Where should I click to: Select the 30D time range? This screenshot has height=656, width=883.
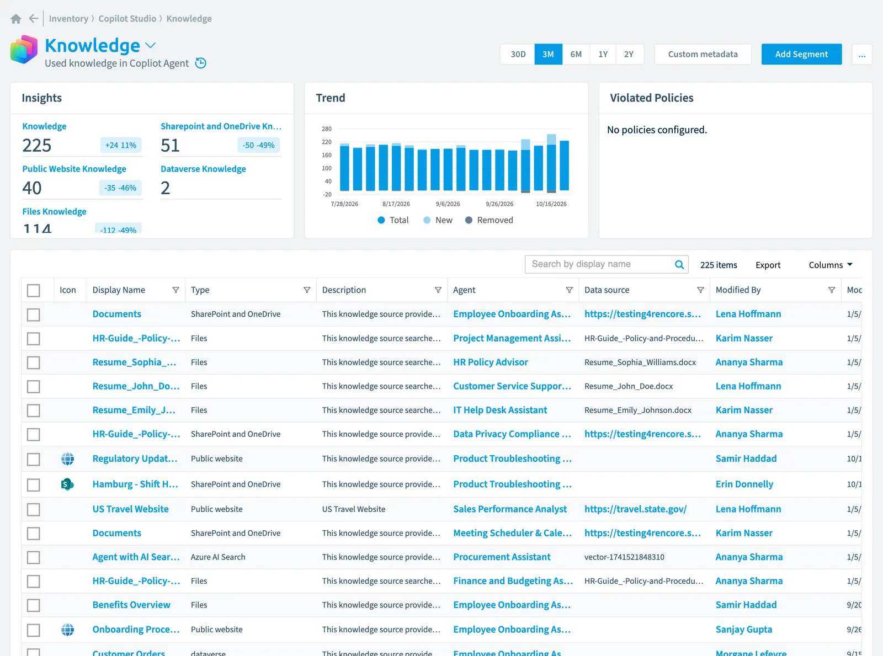click(x=518, y=55)
